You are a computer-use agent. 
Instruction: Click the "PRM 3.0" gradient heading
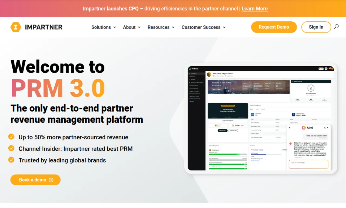(x=58, y=88)
